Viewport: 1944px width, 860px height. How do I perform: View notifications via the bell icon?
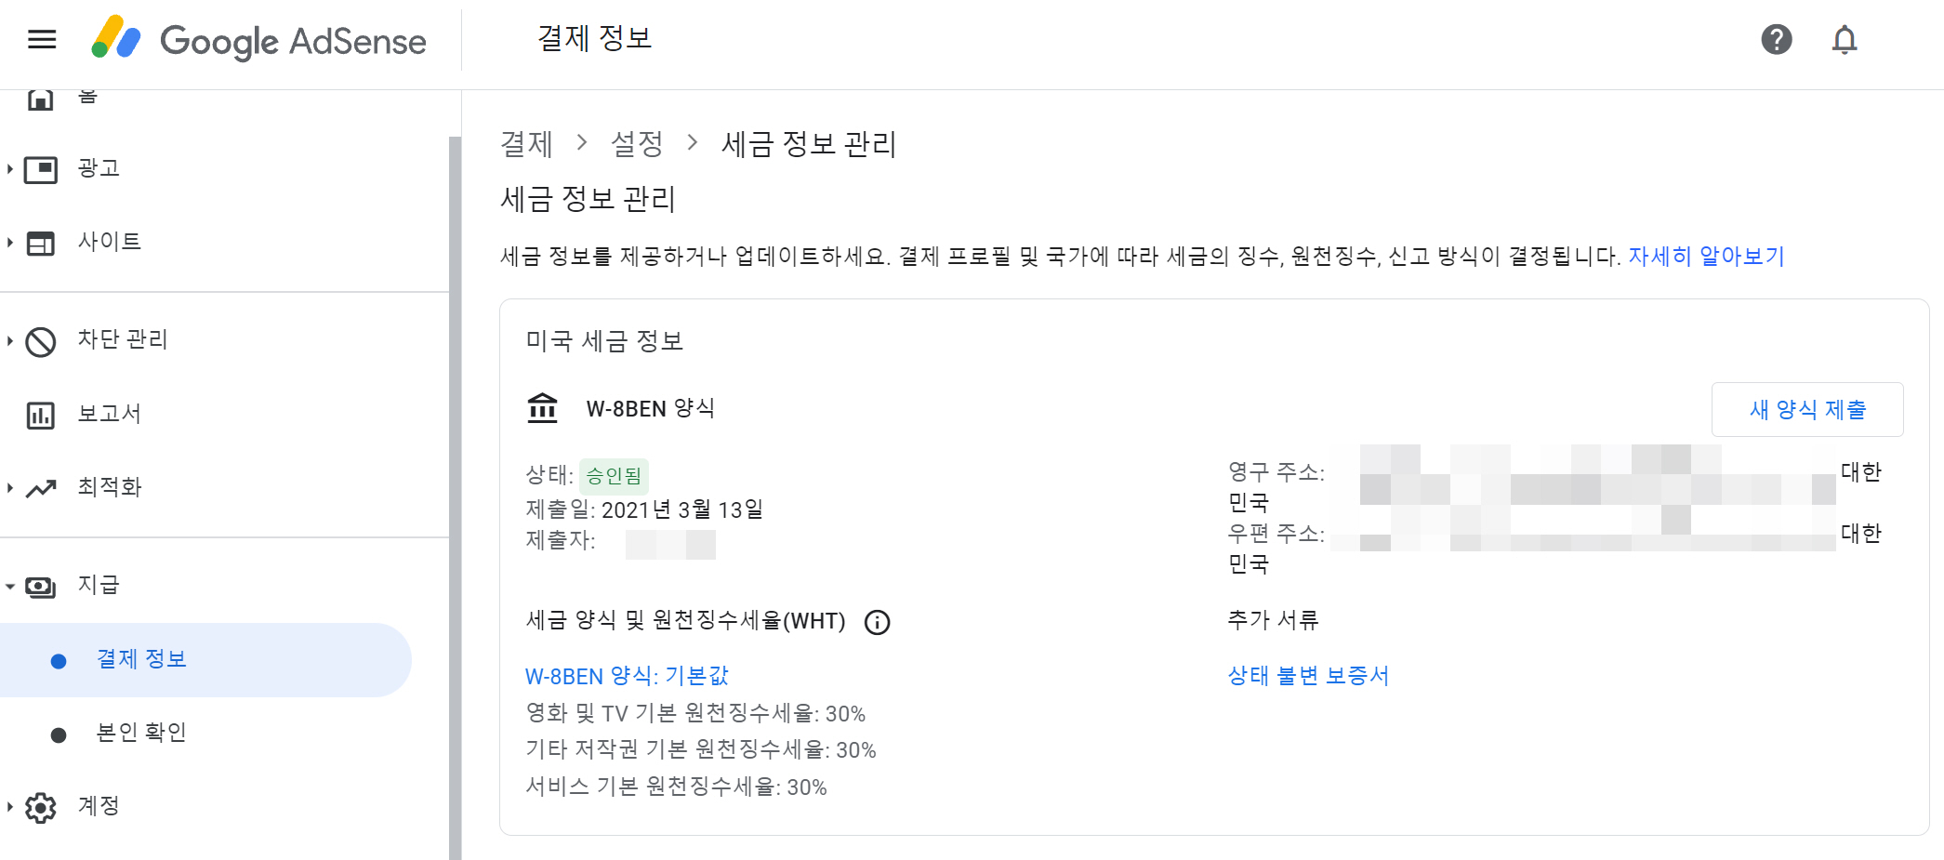[x=1844, y=39]
